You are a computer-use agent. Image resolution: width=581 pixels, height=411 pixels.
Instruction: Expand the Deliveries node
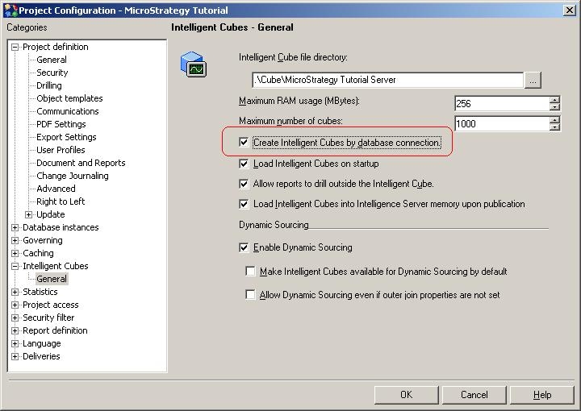click(15, 357)
